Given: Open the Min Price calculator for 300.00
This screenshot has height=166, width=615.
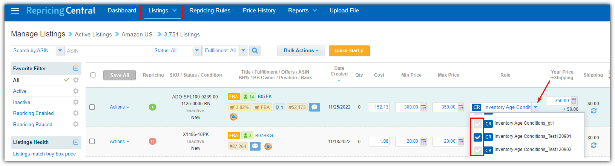Looking at the screenshot, I should coord(423,107).
